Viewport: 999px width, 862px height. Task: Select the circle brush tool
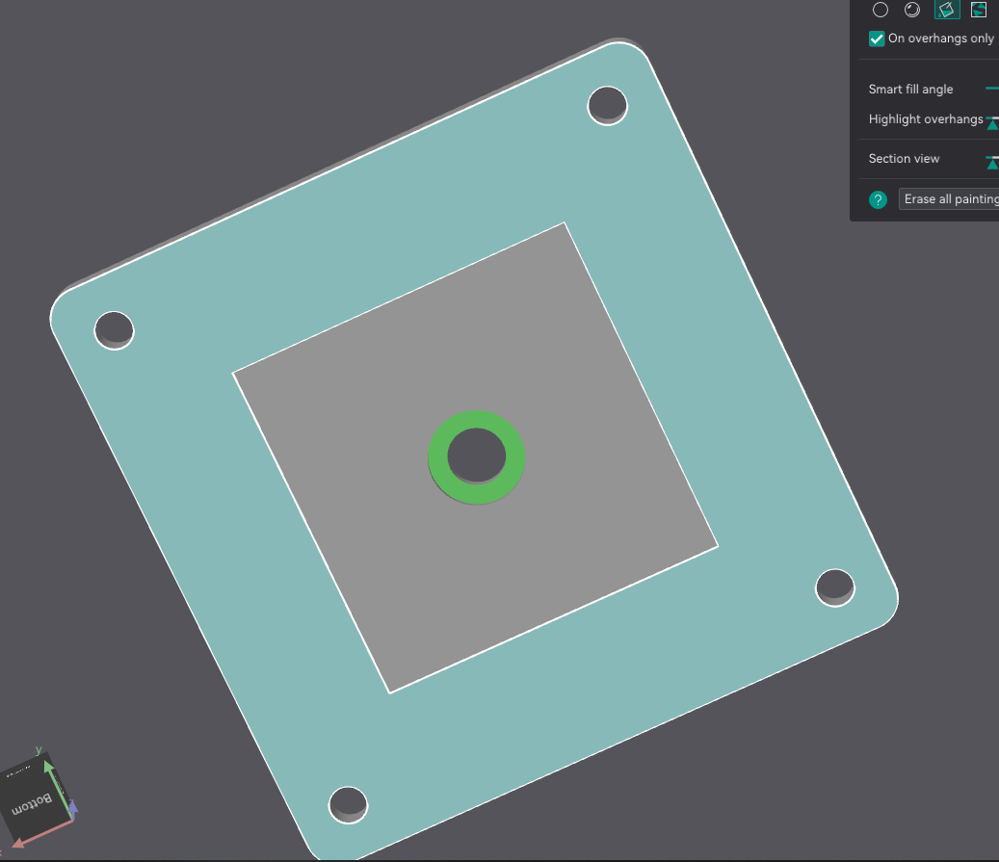click(x=881, y=10)
